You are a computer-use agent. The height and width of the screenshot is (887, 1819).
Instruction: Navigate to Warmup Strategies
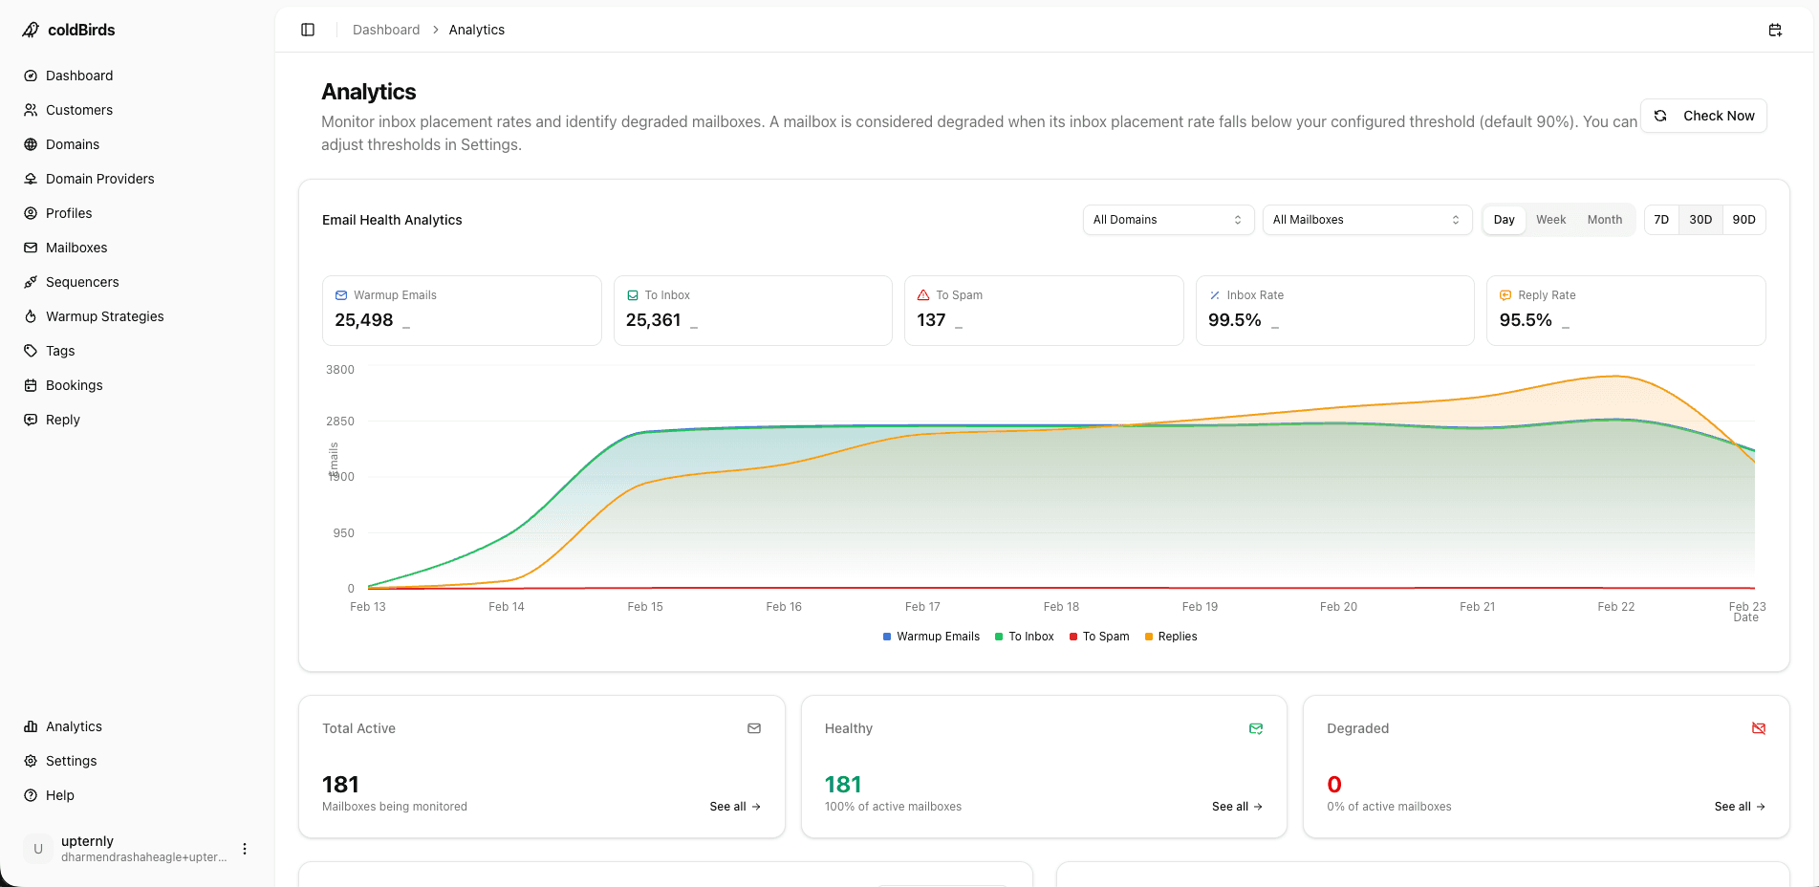(x=104, y=316)
